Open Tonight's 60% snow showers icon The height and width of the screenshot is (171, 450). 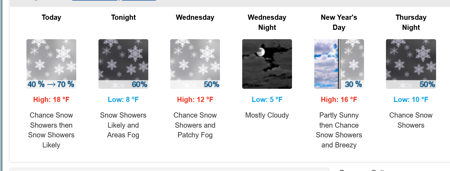click(123, 64)
